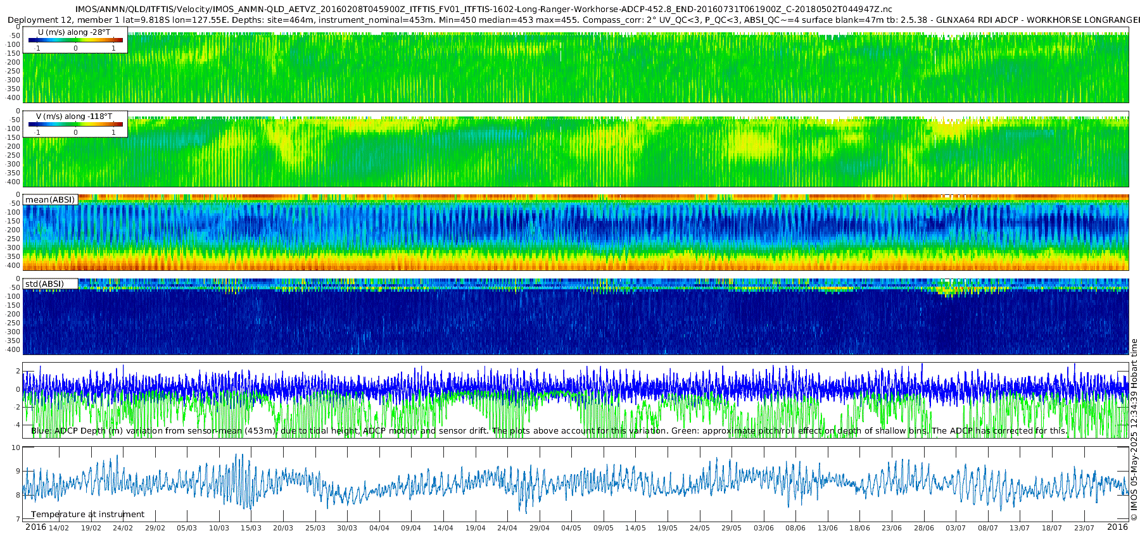Image resolution: width=1140 pixels, height=538 pixels.
Task: Click the 19/02 date tick label
Action: tap(91, 528)
